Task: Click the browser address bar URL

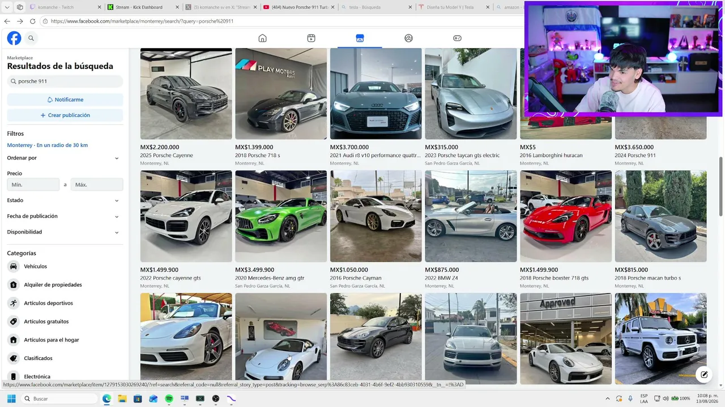Action: click(x=142, y=21)
